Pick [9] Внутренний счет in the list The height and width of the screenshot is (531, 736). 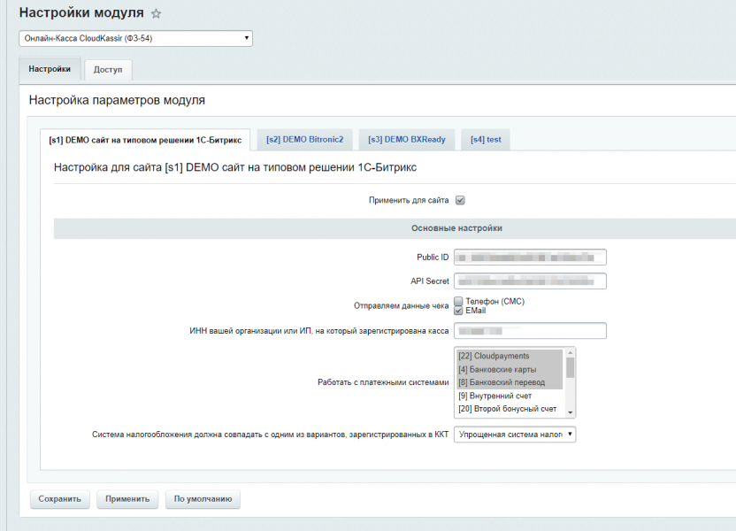(x=510, y=396)
